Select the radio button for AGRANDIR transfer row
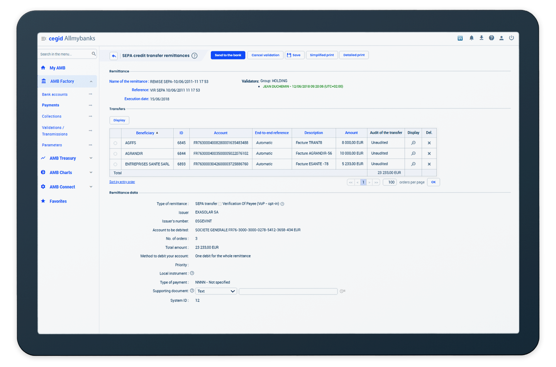The image size is (556, 367). click(x=115, y=153)
